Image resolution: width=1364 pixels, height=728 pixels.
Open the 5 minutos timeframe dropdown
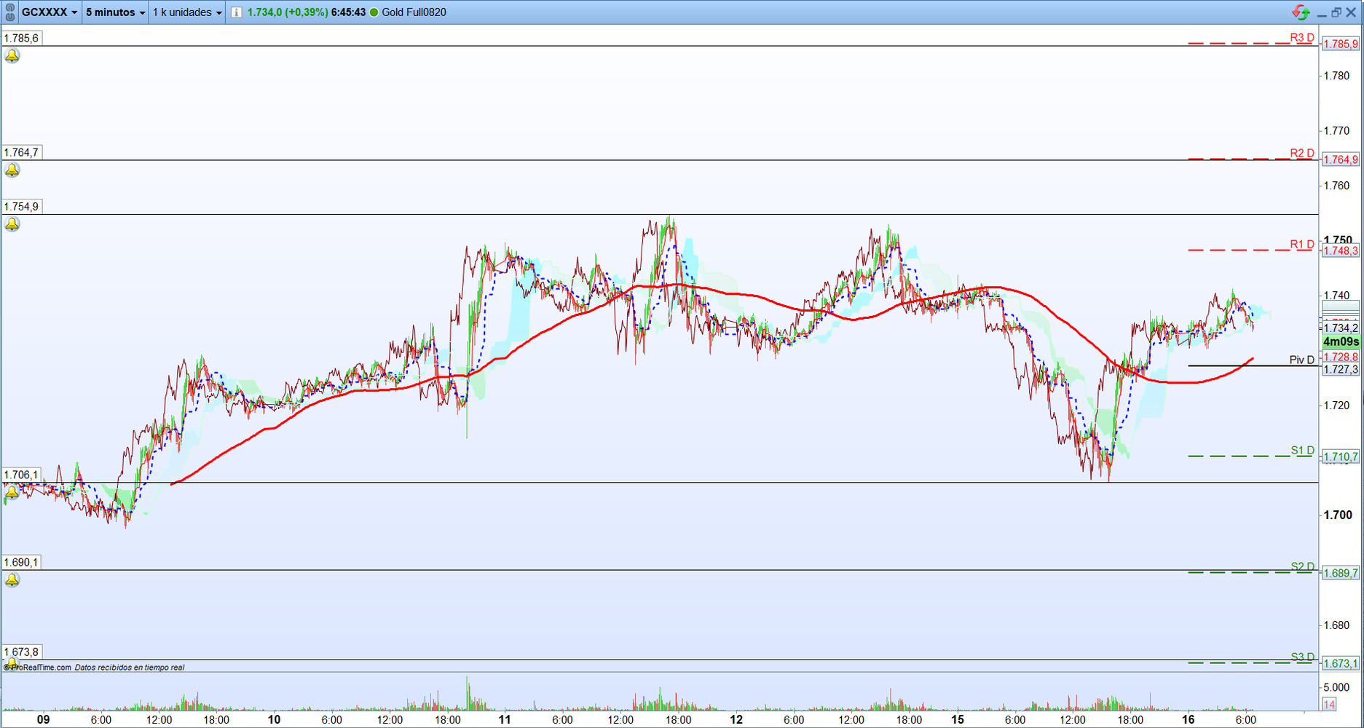[x=116, y=12]
